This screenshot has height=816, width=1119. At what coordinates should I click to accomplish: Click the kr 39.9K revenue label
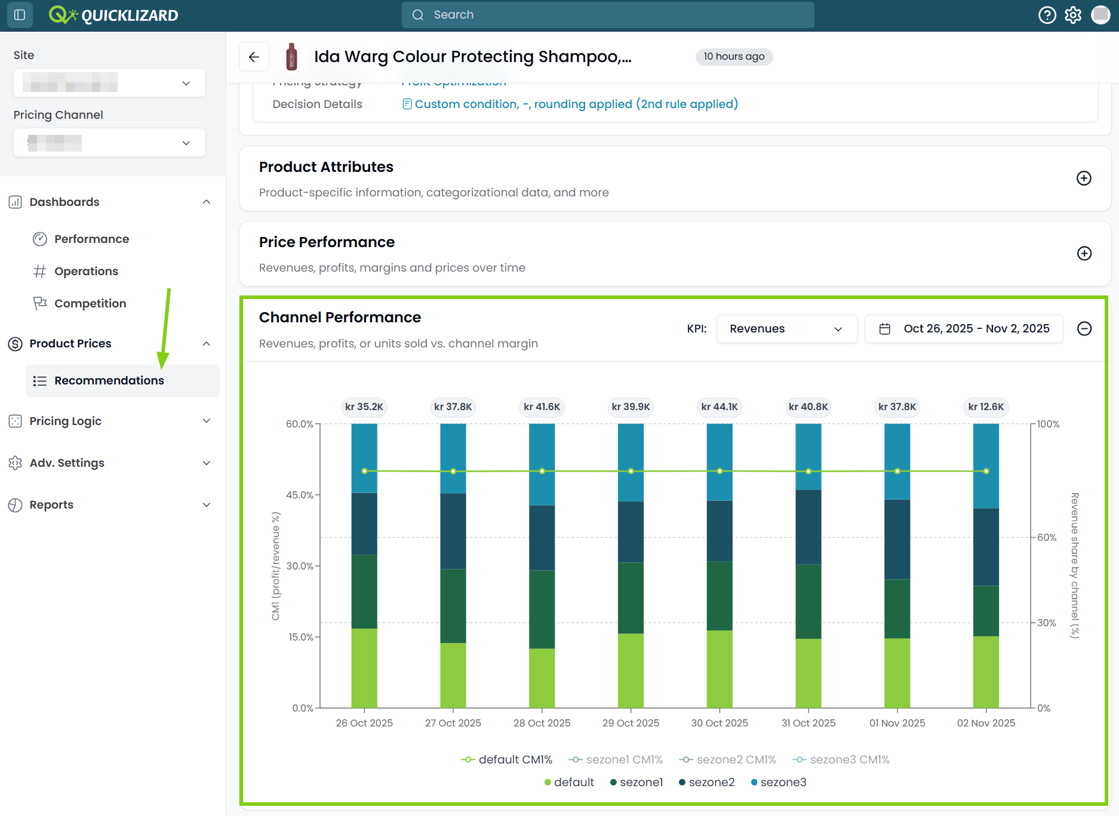tap(631, 407)
